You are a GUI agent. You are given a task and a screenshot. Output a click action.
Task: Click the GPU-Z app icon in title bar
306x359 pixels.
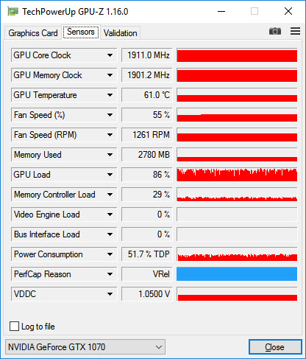[x=13, y=12]
